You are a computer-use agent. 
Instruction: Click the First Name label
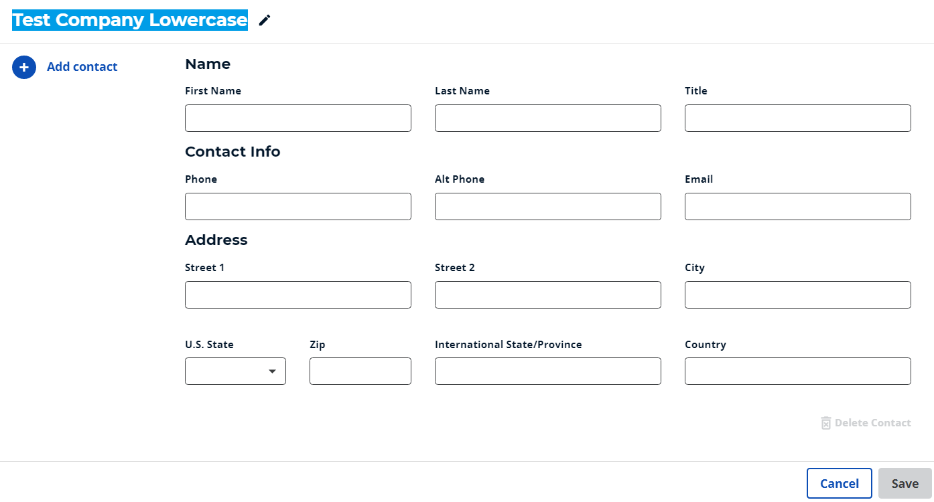click(x=213, y=91)
